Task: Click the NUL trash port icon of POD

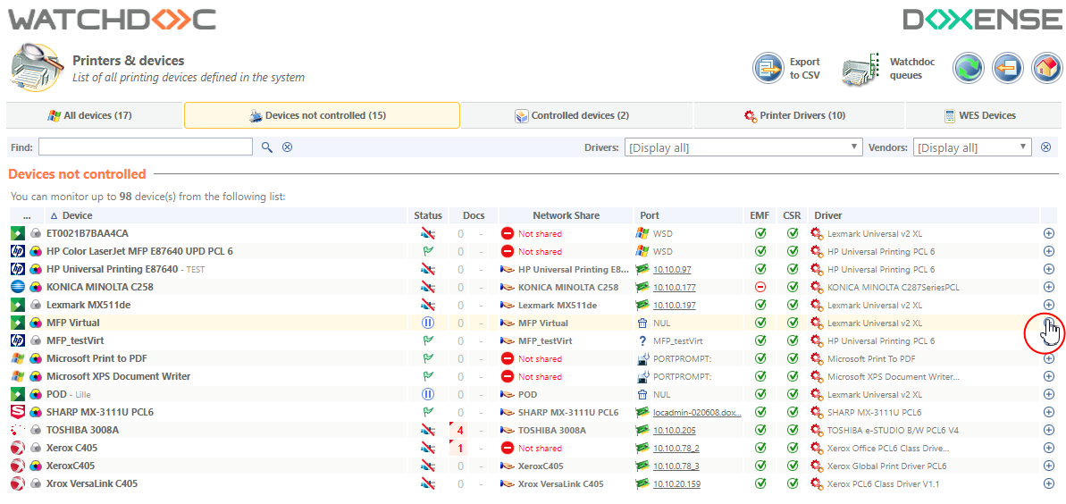Action: [x=642, y=394]
